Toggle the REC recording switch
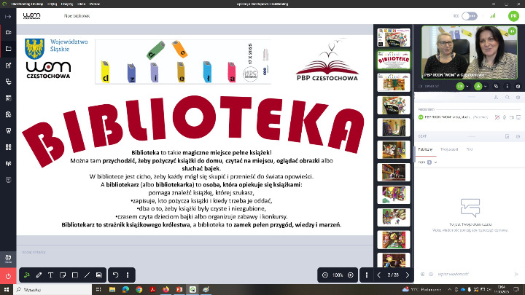525x295 pixels. coord(470,15)
